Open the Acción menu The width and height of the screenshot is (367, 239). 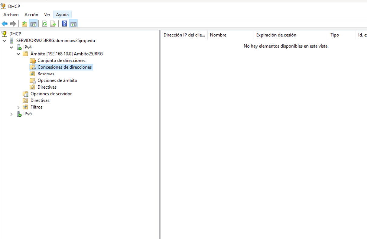[x=31, y=14]
